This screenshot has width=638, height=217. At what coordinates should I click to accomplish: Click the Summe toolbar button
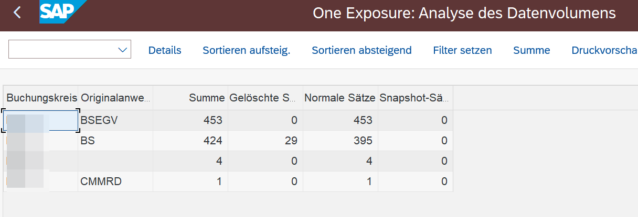pos(531,50)
